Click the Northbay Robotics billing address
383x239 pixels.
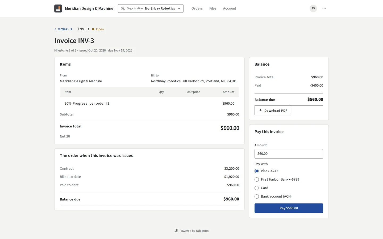pyautogui.click(x=194, y=81)
